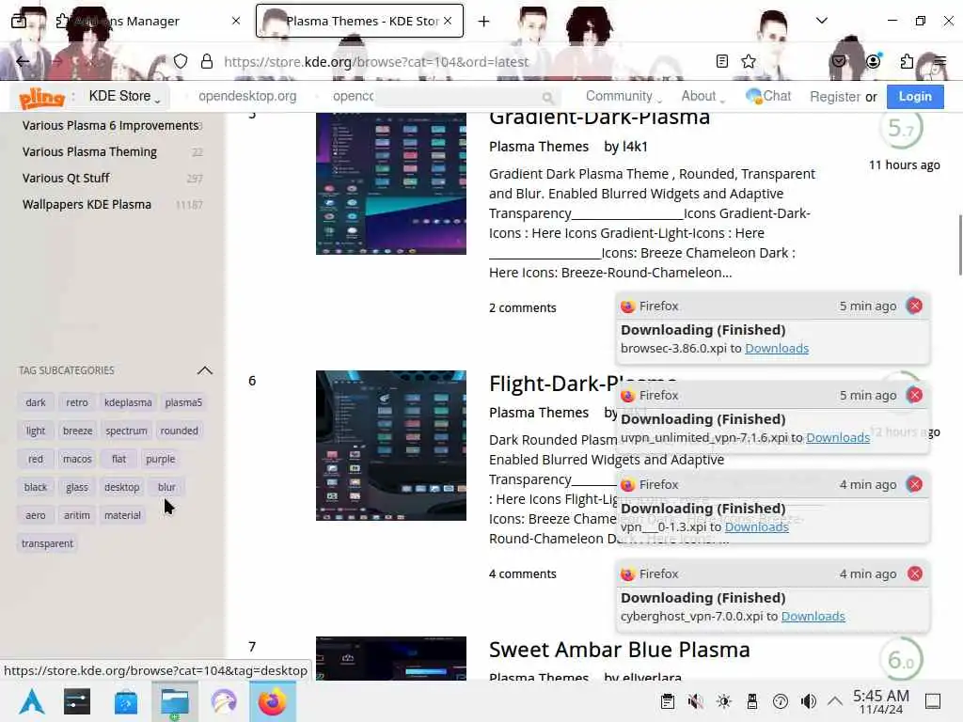Open Gradient-Dark-Plasma theme title

coord(599,118)
